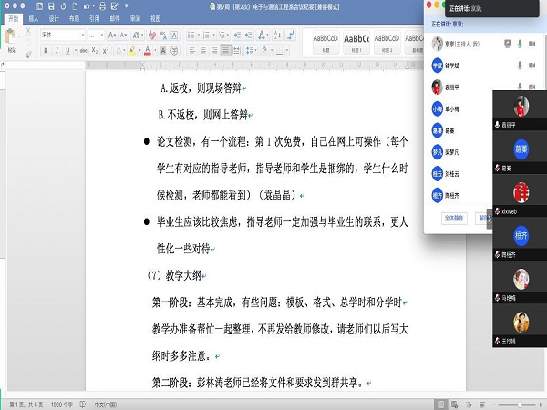Open the underline style dropdown arrow
The height and width of the screenshot is (410, 547).
75,51
